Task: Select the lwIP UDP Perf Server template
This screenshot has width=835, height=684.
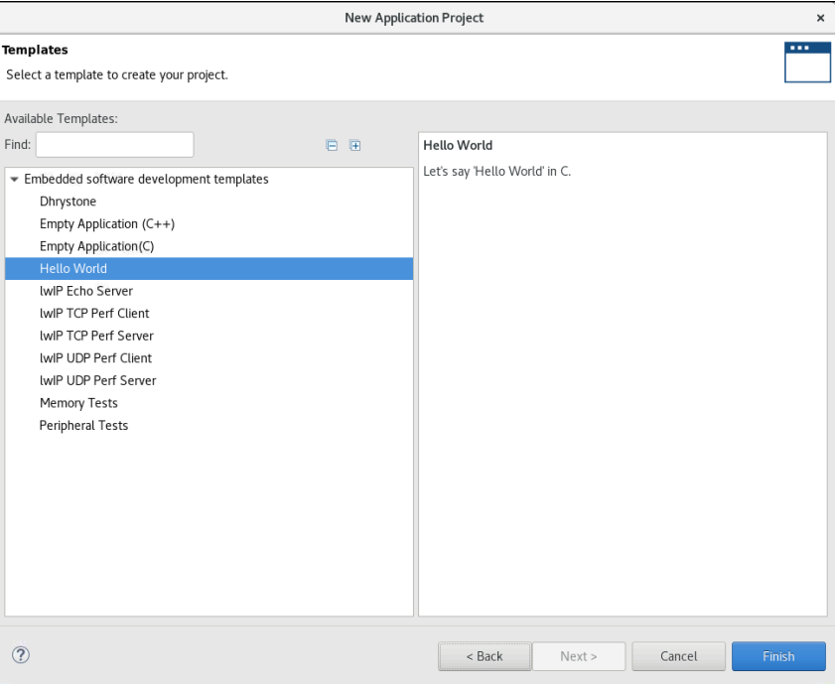Action: pos(97,379)
